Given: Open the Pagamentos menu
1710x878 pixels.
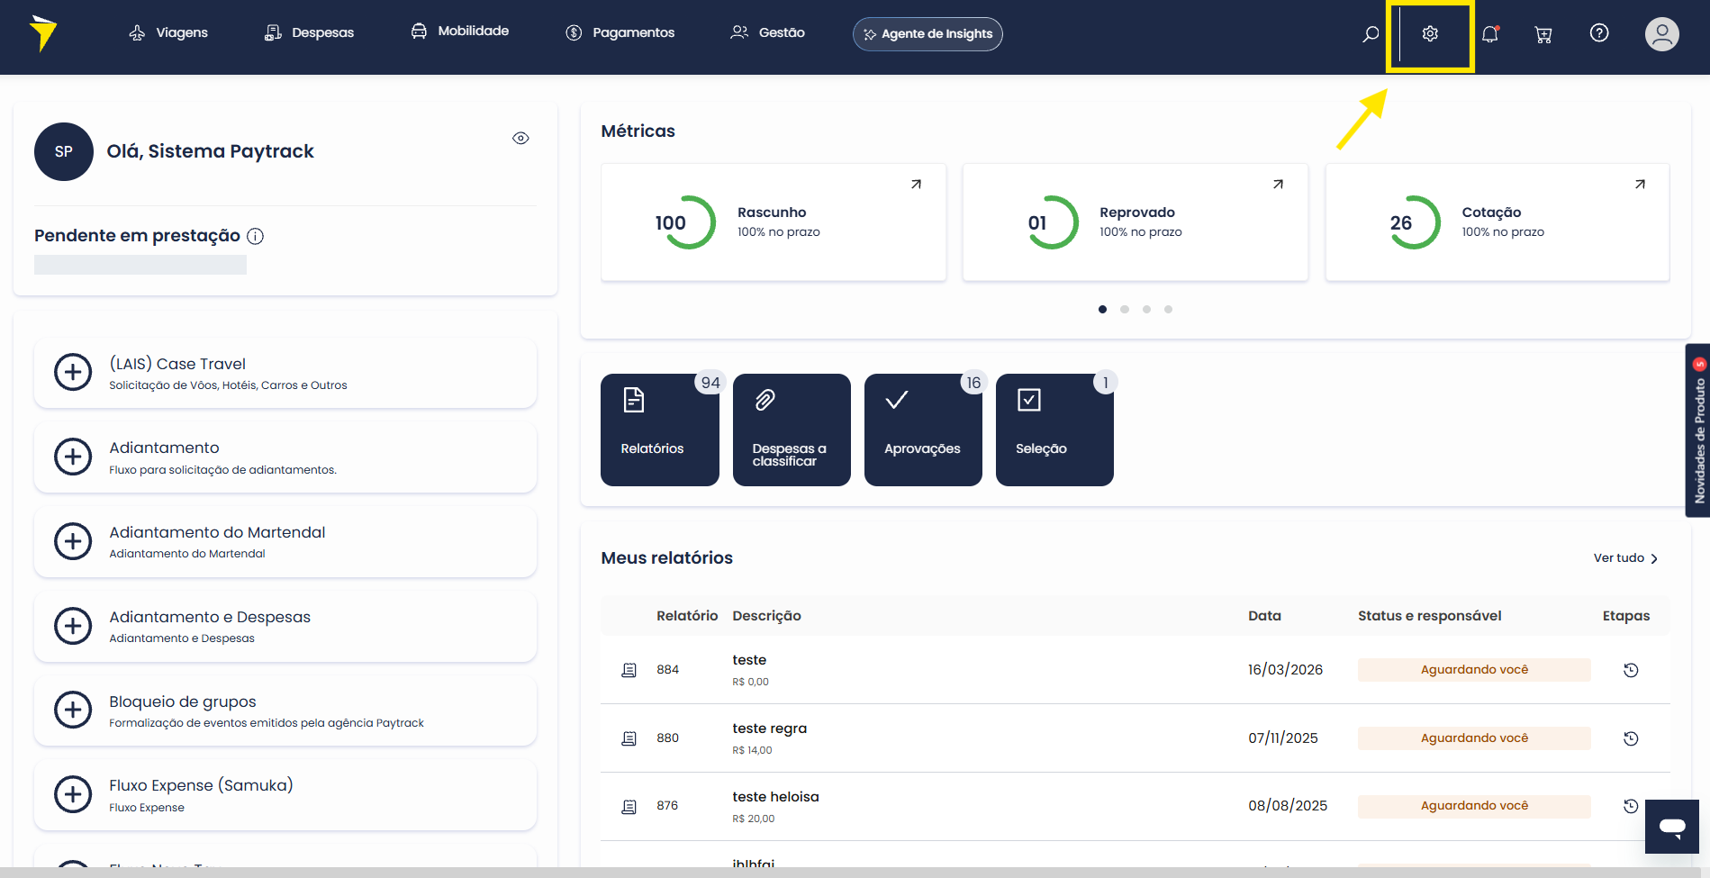Looking at the screenshot, I should 620,33.
